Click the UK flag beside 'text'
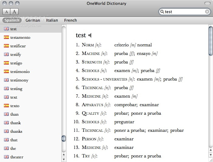Screen dimensions: 213x162 [x=6, y=97]
